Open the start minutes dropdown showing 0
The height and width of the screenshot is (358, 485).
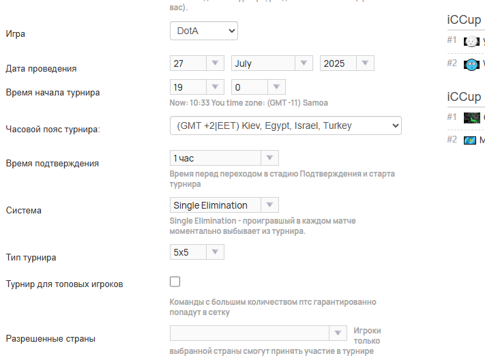click(259, 87)
